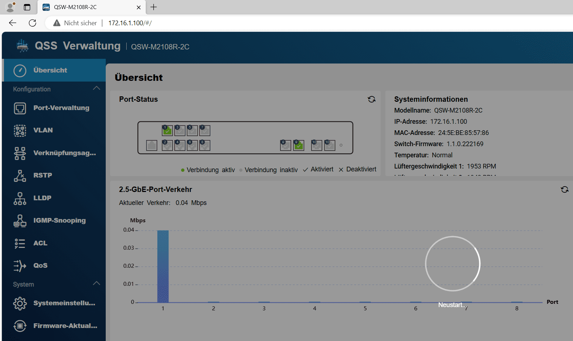The width and height of the screenshot is (573, 341).
Task: Select the QSW-M2108R-2C browser tab
Action: point(92,7)
